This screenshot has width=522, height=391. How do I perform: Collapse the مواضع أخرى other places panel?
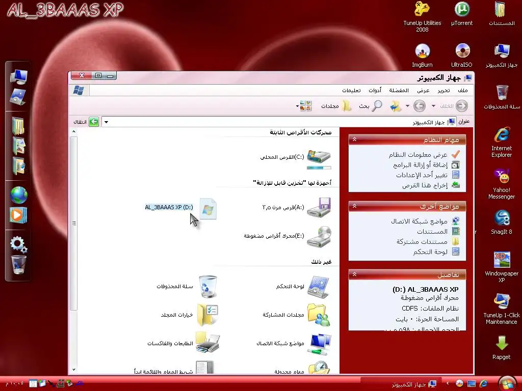pos(355,206)
